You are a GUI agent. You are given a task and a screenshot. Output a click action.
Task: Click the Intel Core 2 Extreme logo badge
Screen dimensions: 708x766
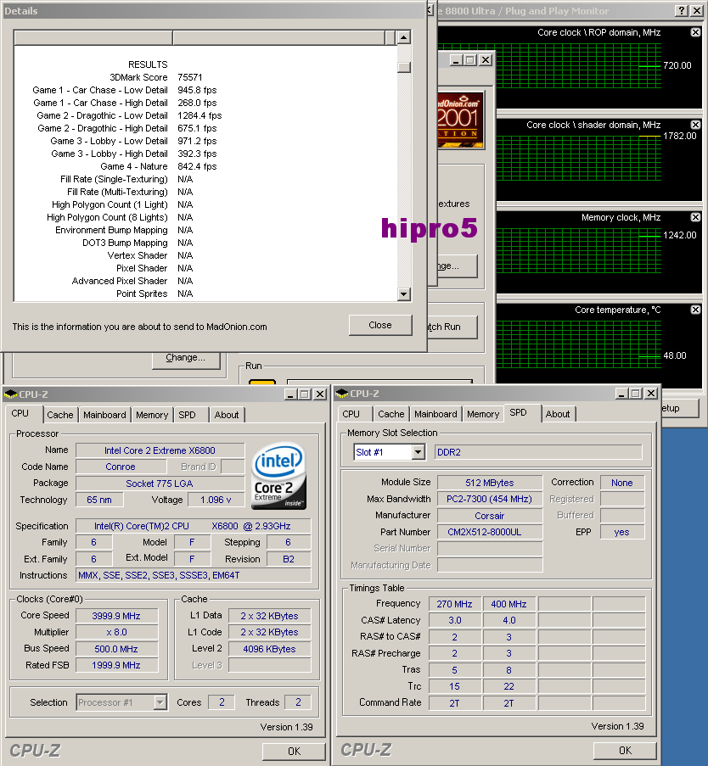pos(278,477)
